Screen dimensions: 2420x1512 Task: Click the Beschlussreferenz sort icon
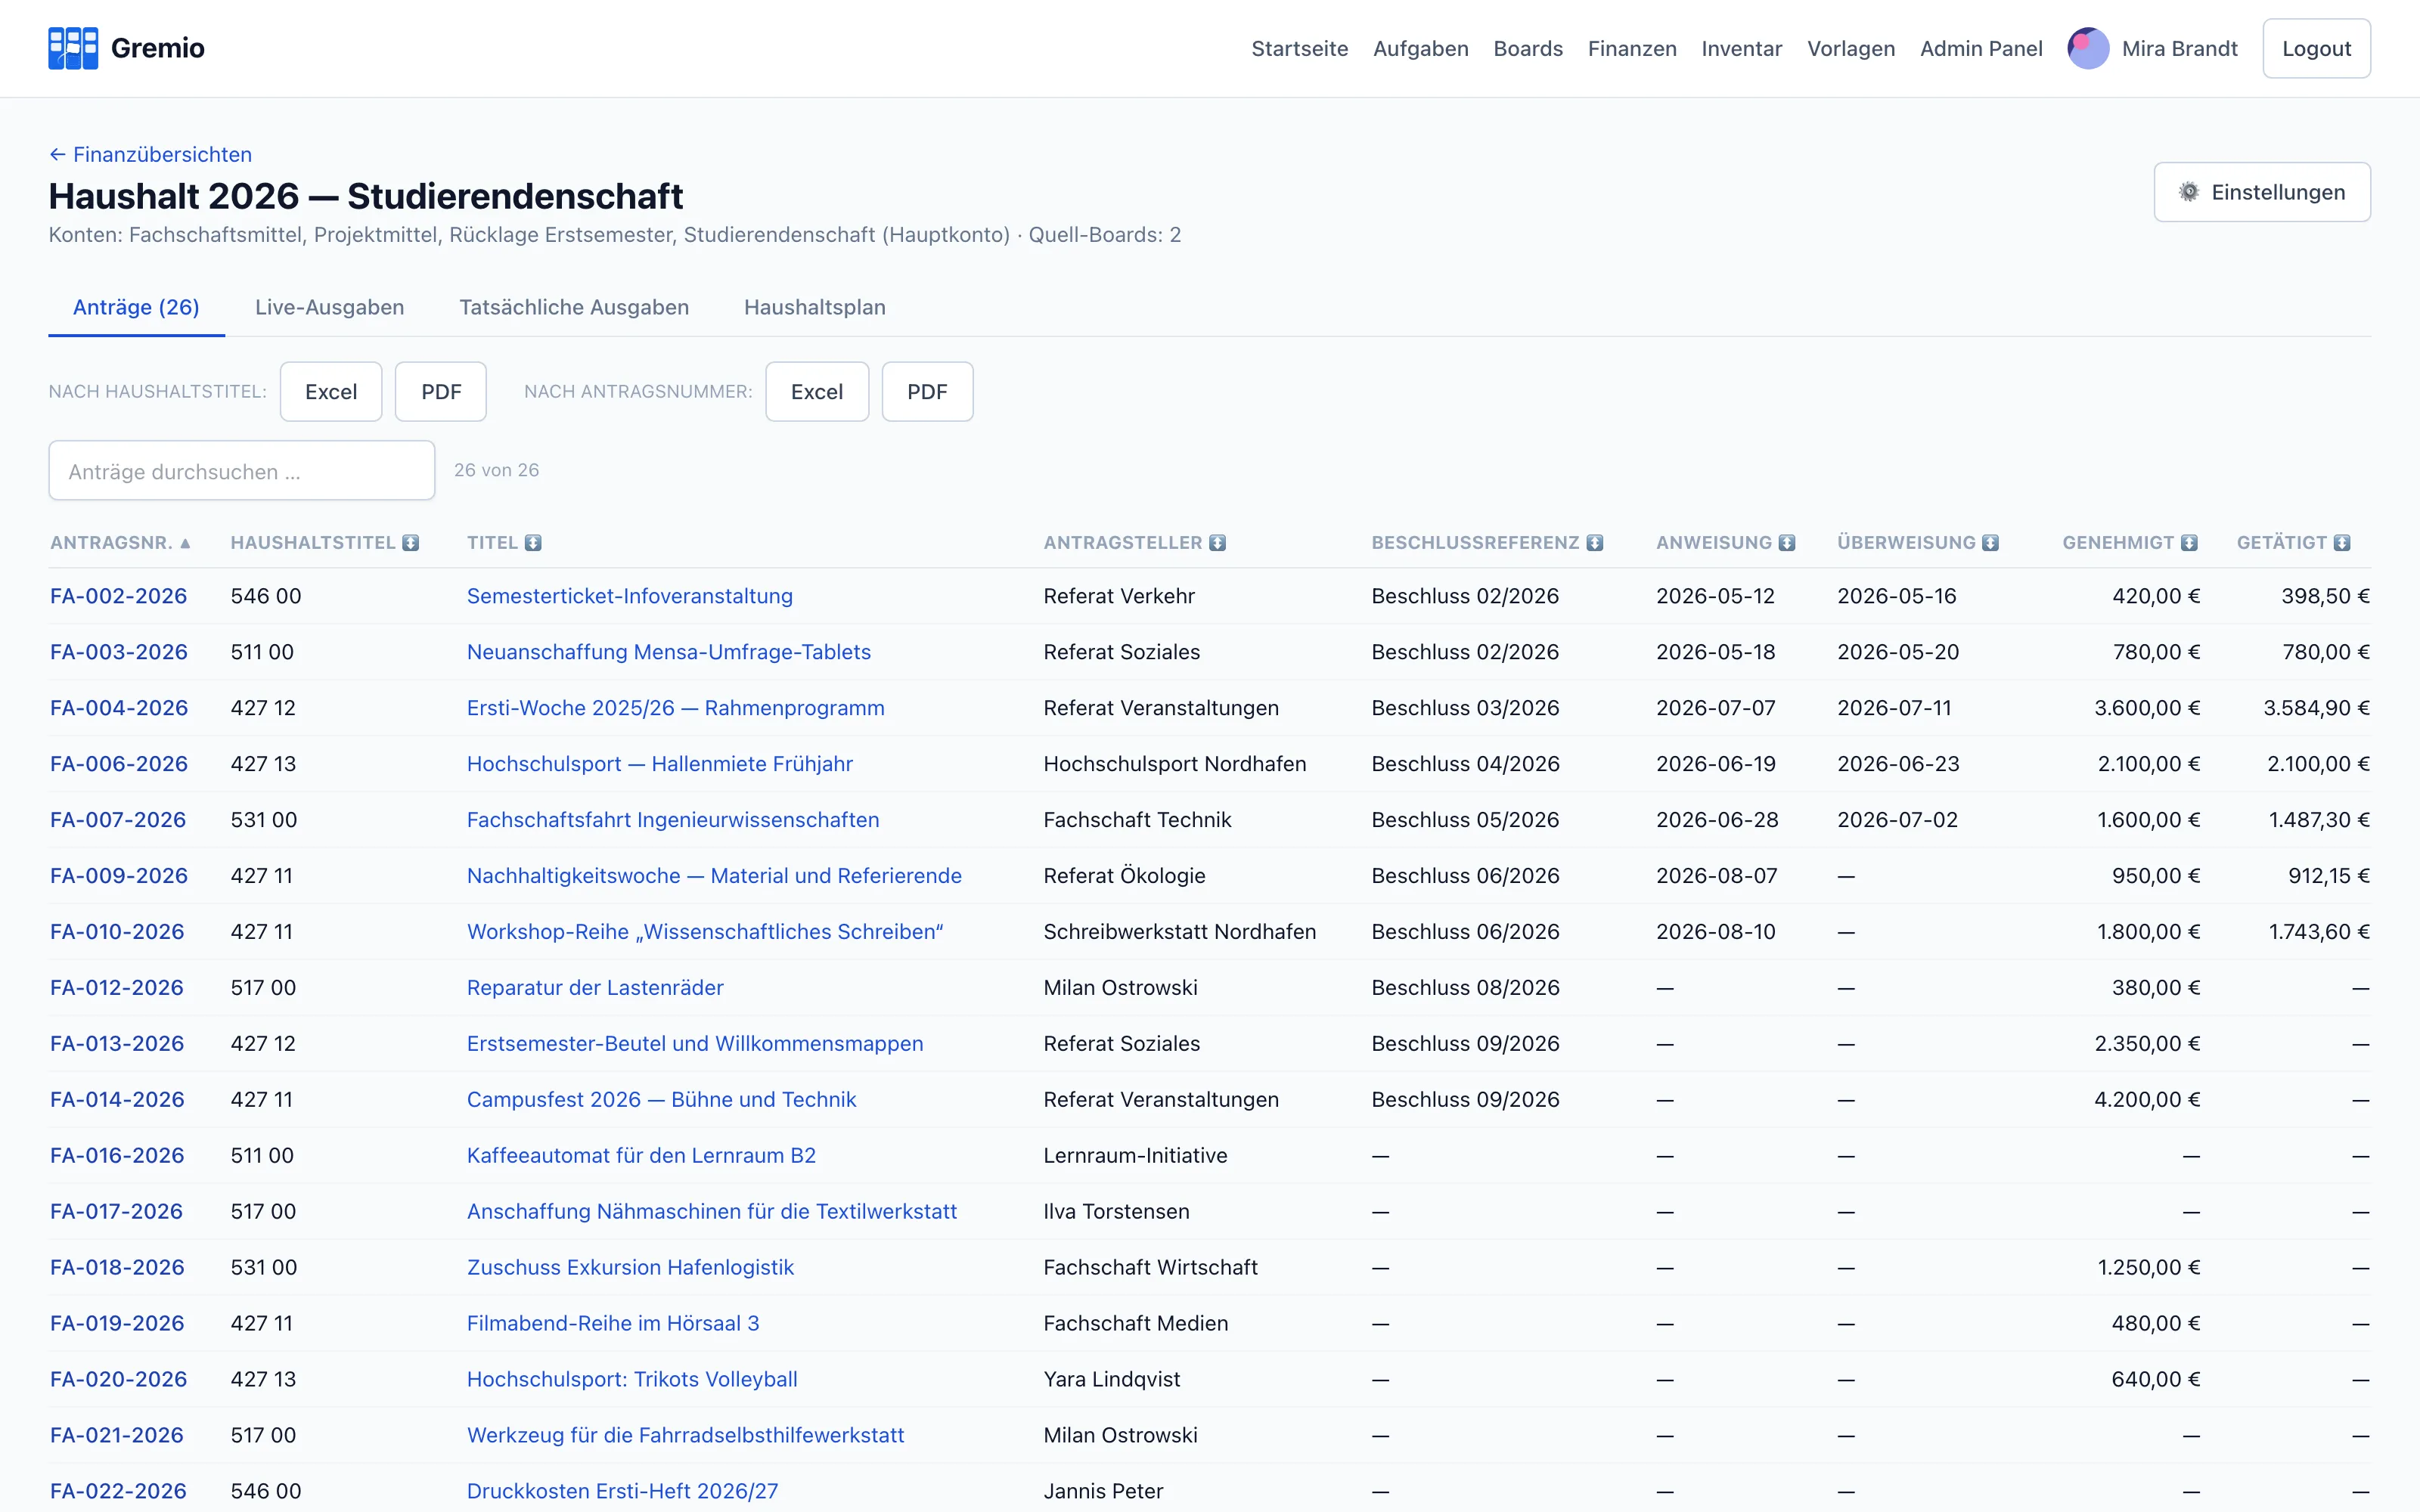[1595, 543]
